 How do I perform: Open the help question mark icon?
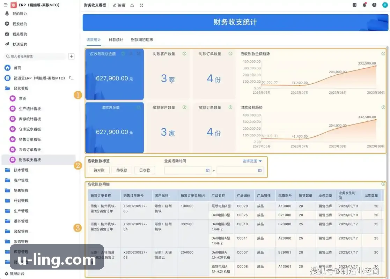pos(374,5)
